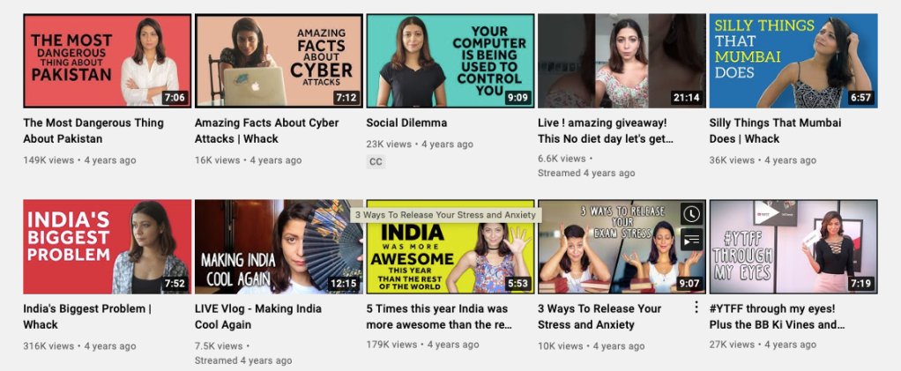The height and width of the screenshot is (371, 901).
Task: Click the 3 Ways To Release Your Stress title
Action: [x=599, y=316]
